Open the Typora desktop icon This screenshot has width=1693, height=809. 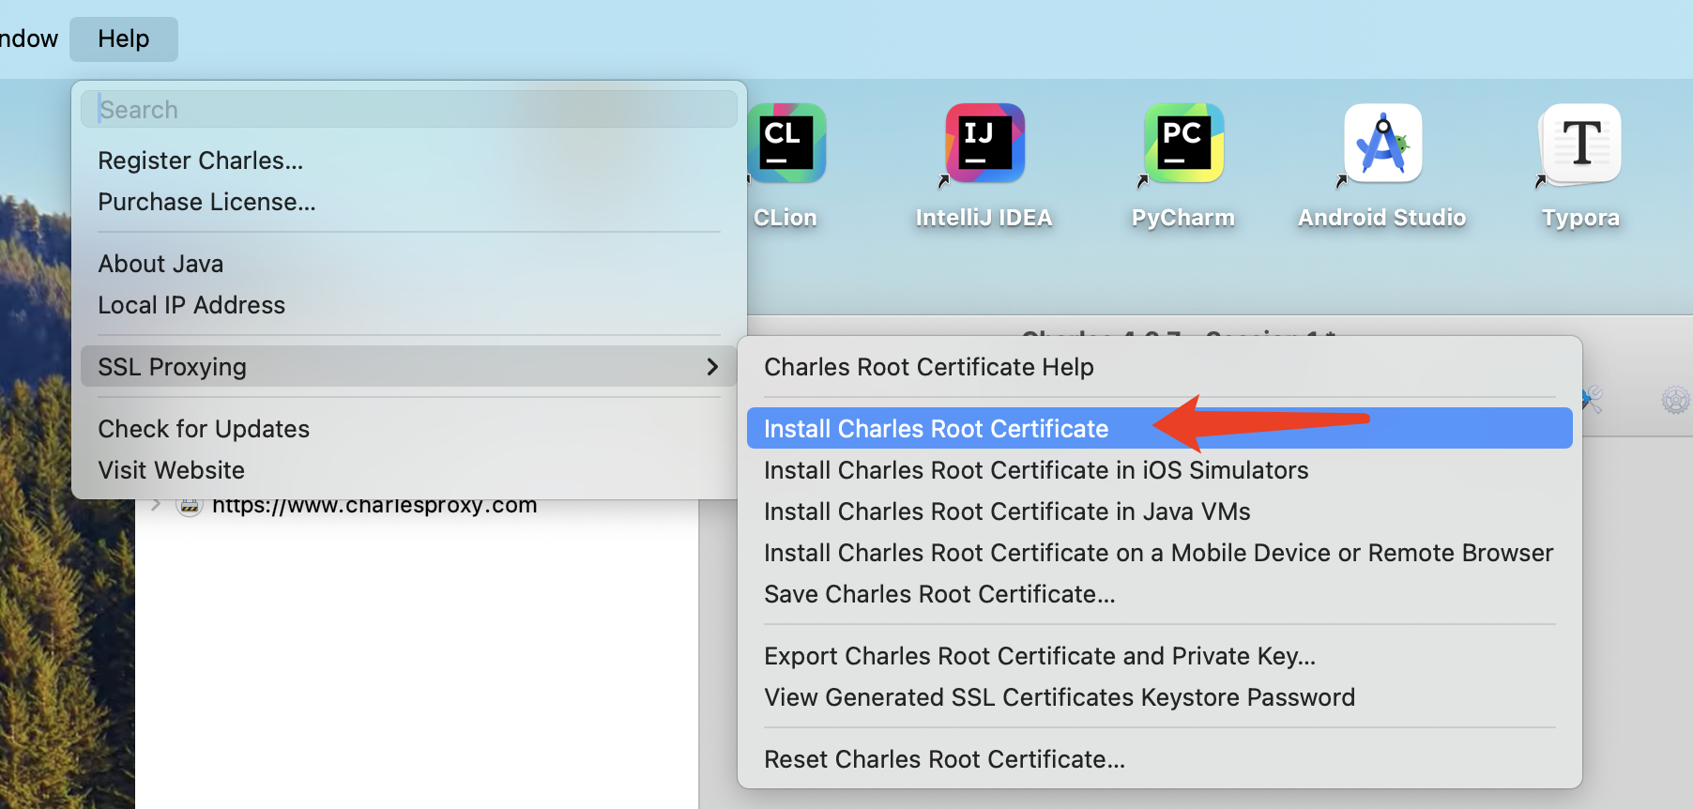click(x=1581, y=143)
